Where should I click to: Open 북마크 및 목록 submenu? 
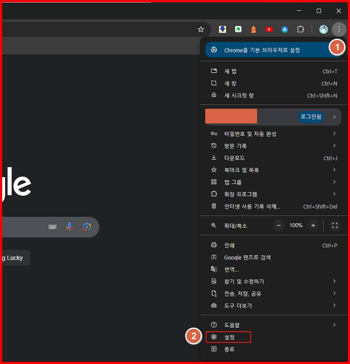click(274, 170)
